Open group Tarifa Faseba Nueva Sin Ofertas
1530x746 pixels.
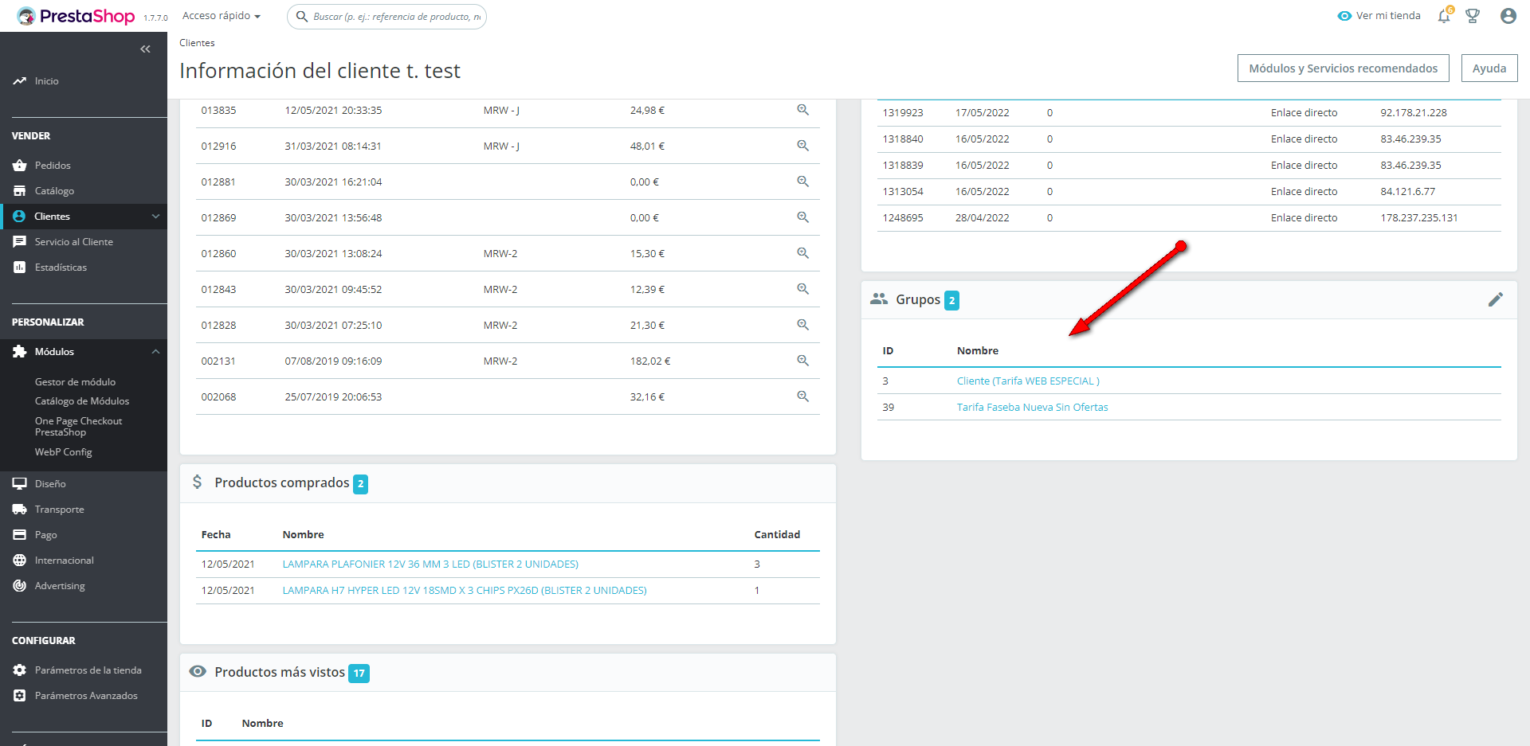1033,407
